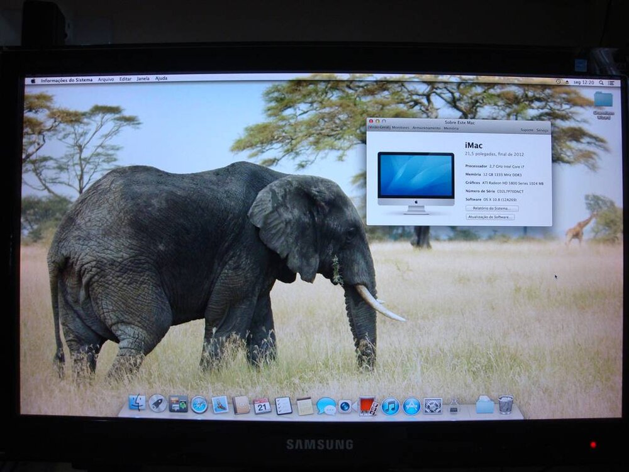Screen dimensions: 629x472
Task: Open System Preferences gear icon
Action: [x=433, y=406]
